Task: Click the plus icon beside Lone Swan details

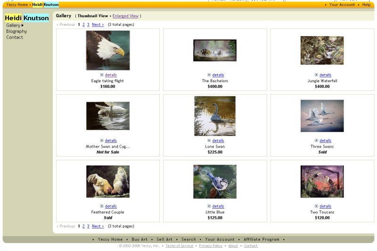Action: coord(209,141)
